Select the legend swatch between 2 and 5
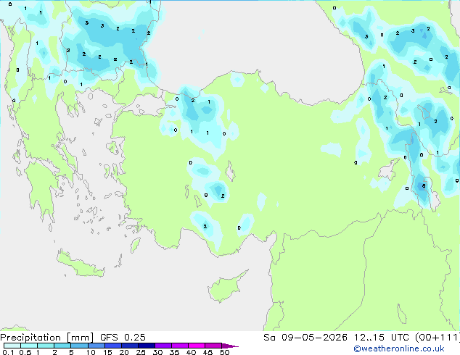 click(62, 346)
